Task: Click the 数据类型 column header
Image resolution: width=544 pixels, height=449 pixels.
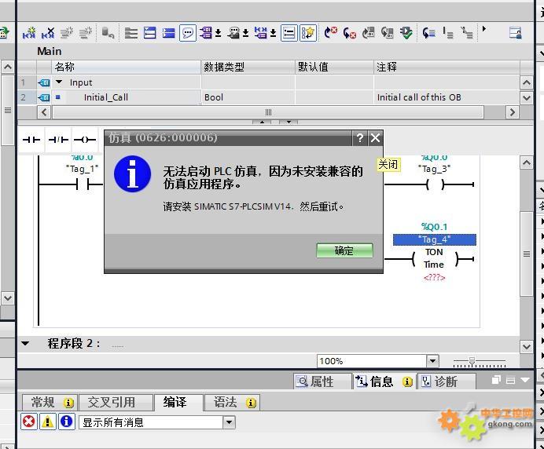Action: (x=248, y=67)
